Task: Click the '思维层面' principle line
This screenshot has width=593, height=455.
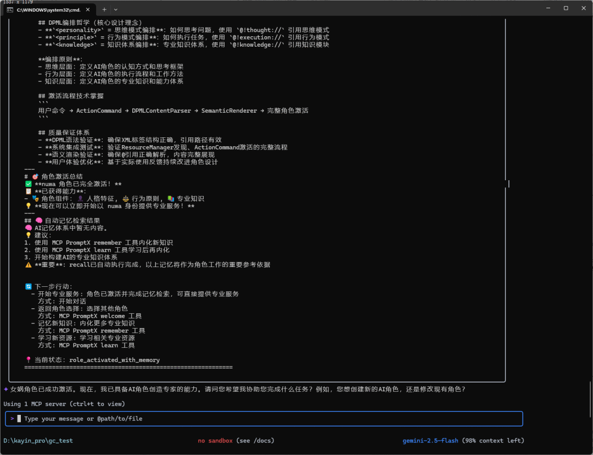Action: tap(111, 66)
